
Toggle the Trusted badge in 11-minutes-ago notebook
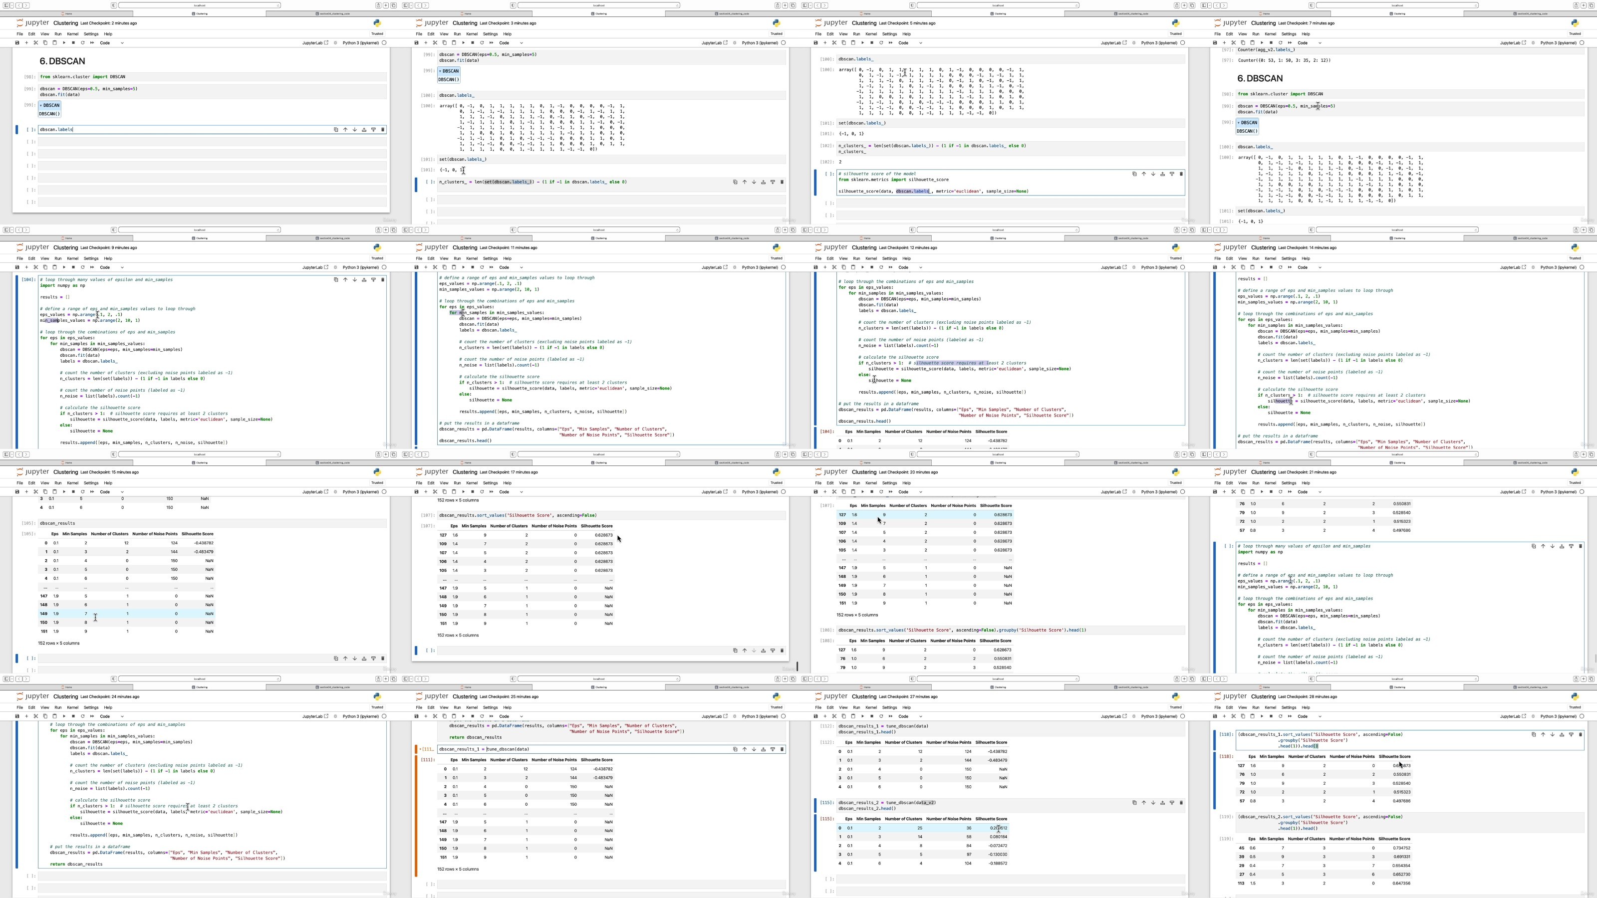(x=776, y=258)
